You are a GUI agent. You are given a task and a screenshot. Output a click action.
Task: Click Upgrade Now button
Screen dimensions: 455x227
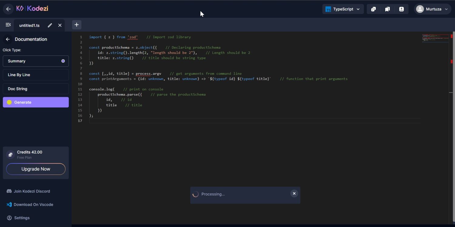[x=36, y=169]
